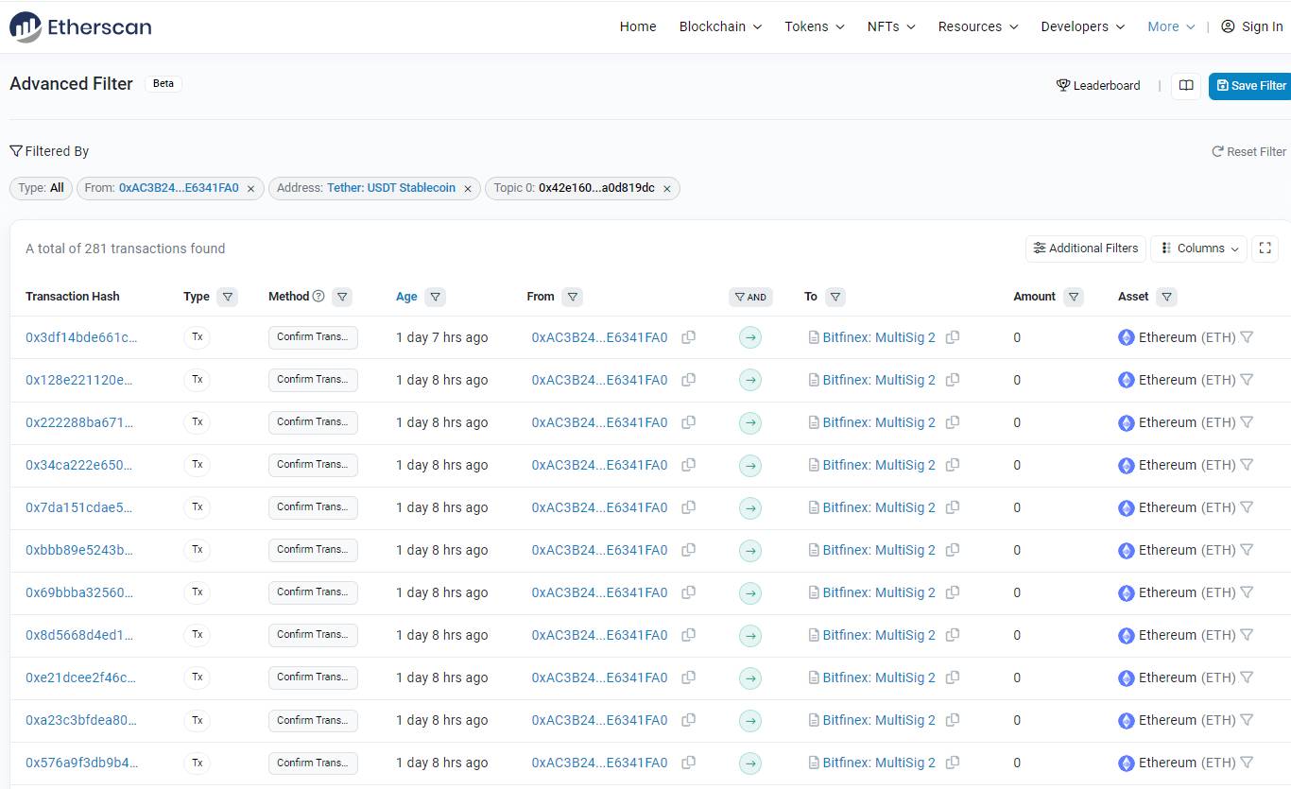1291x789 pixels.
Task: Copy From address in row 0x128e221120e
Action: tap(689, 380)
